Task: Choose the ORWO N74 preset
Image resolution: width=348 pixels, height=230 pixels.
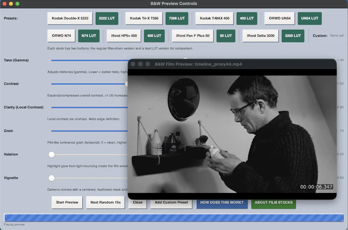Action: click(61, 36)
